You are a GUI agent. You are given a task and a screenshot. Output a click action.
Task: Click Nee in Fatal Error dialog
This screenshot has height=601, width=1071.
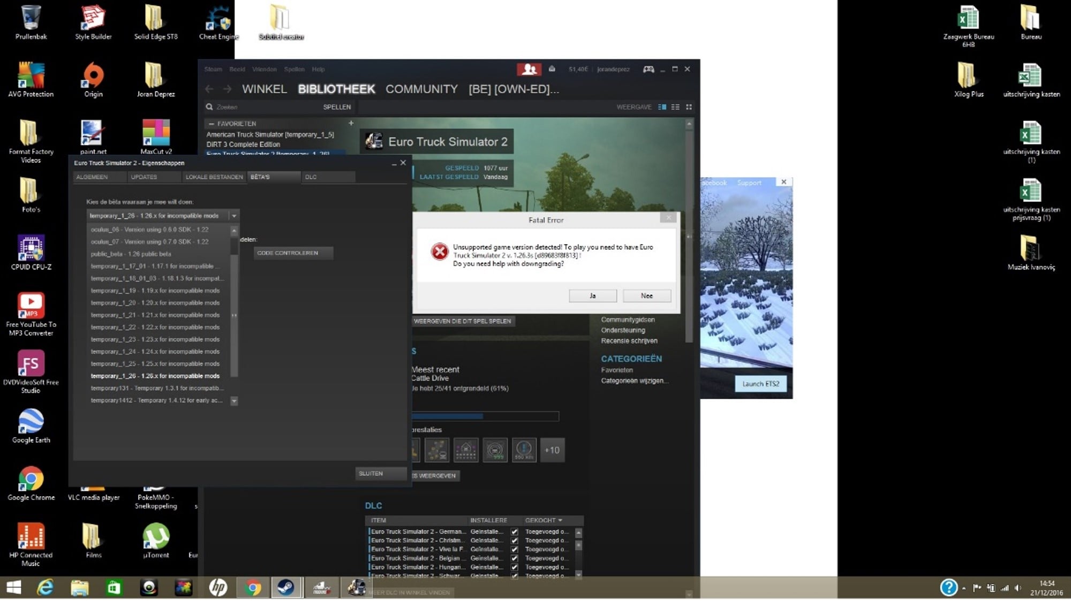tap(647, 296)
